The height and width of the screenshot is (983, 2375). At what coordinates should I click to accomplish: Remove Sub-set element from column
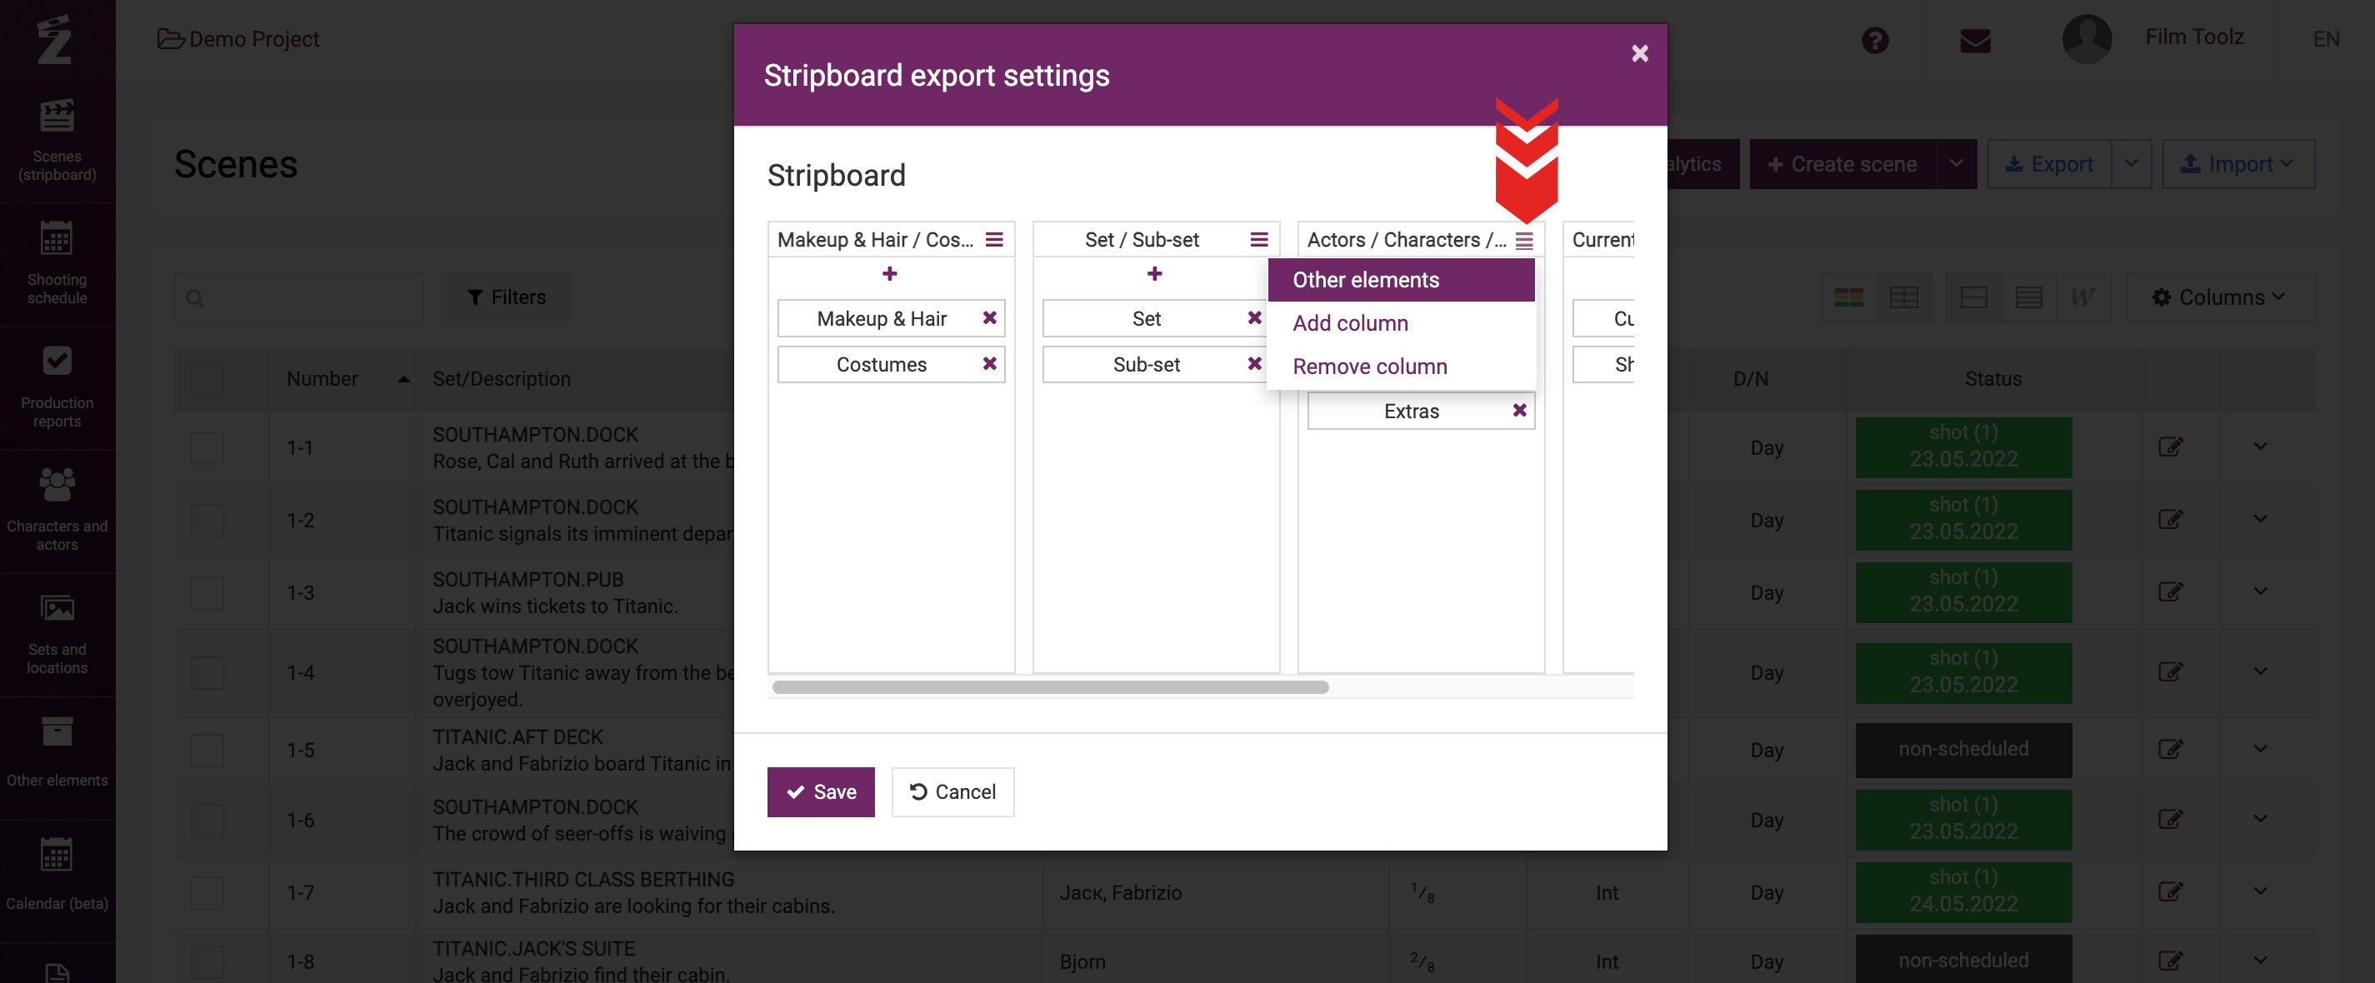pos(1254,364)
